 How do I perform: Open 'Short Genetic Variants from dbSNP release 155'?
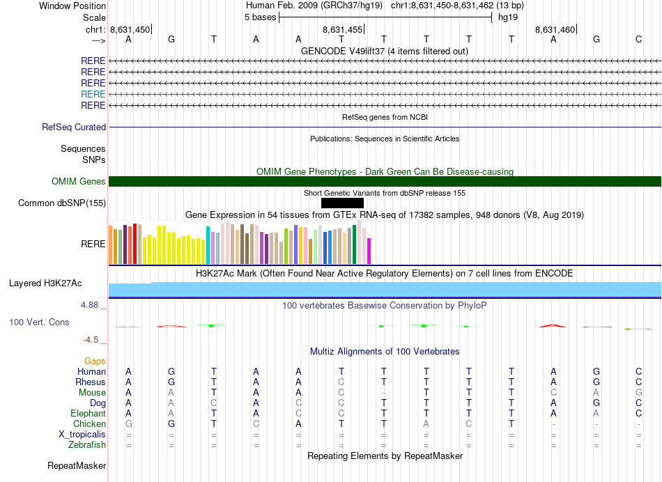click(385, 193)
